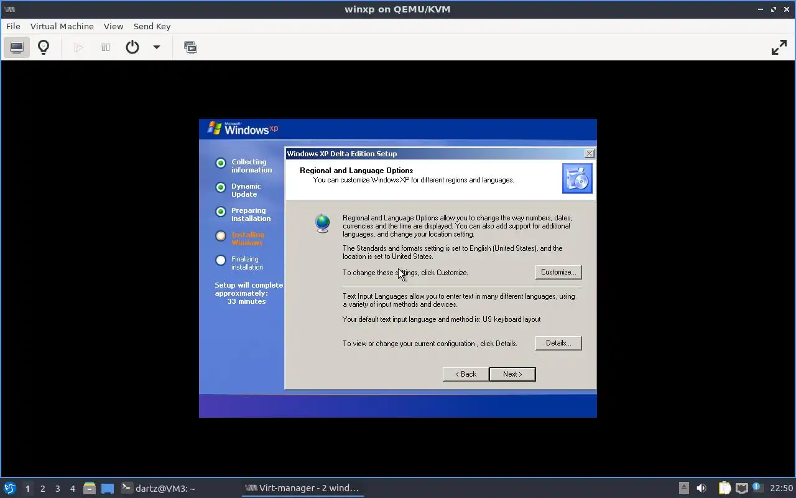Switch to workspace 1
796x498 pixels.
tap(27, 489)
